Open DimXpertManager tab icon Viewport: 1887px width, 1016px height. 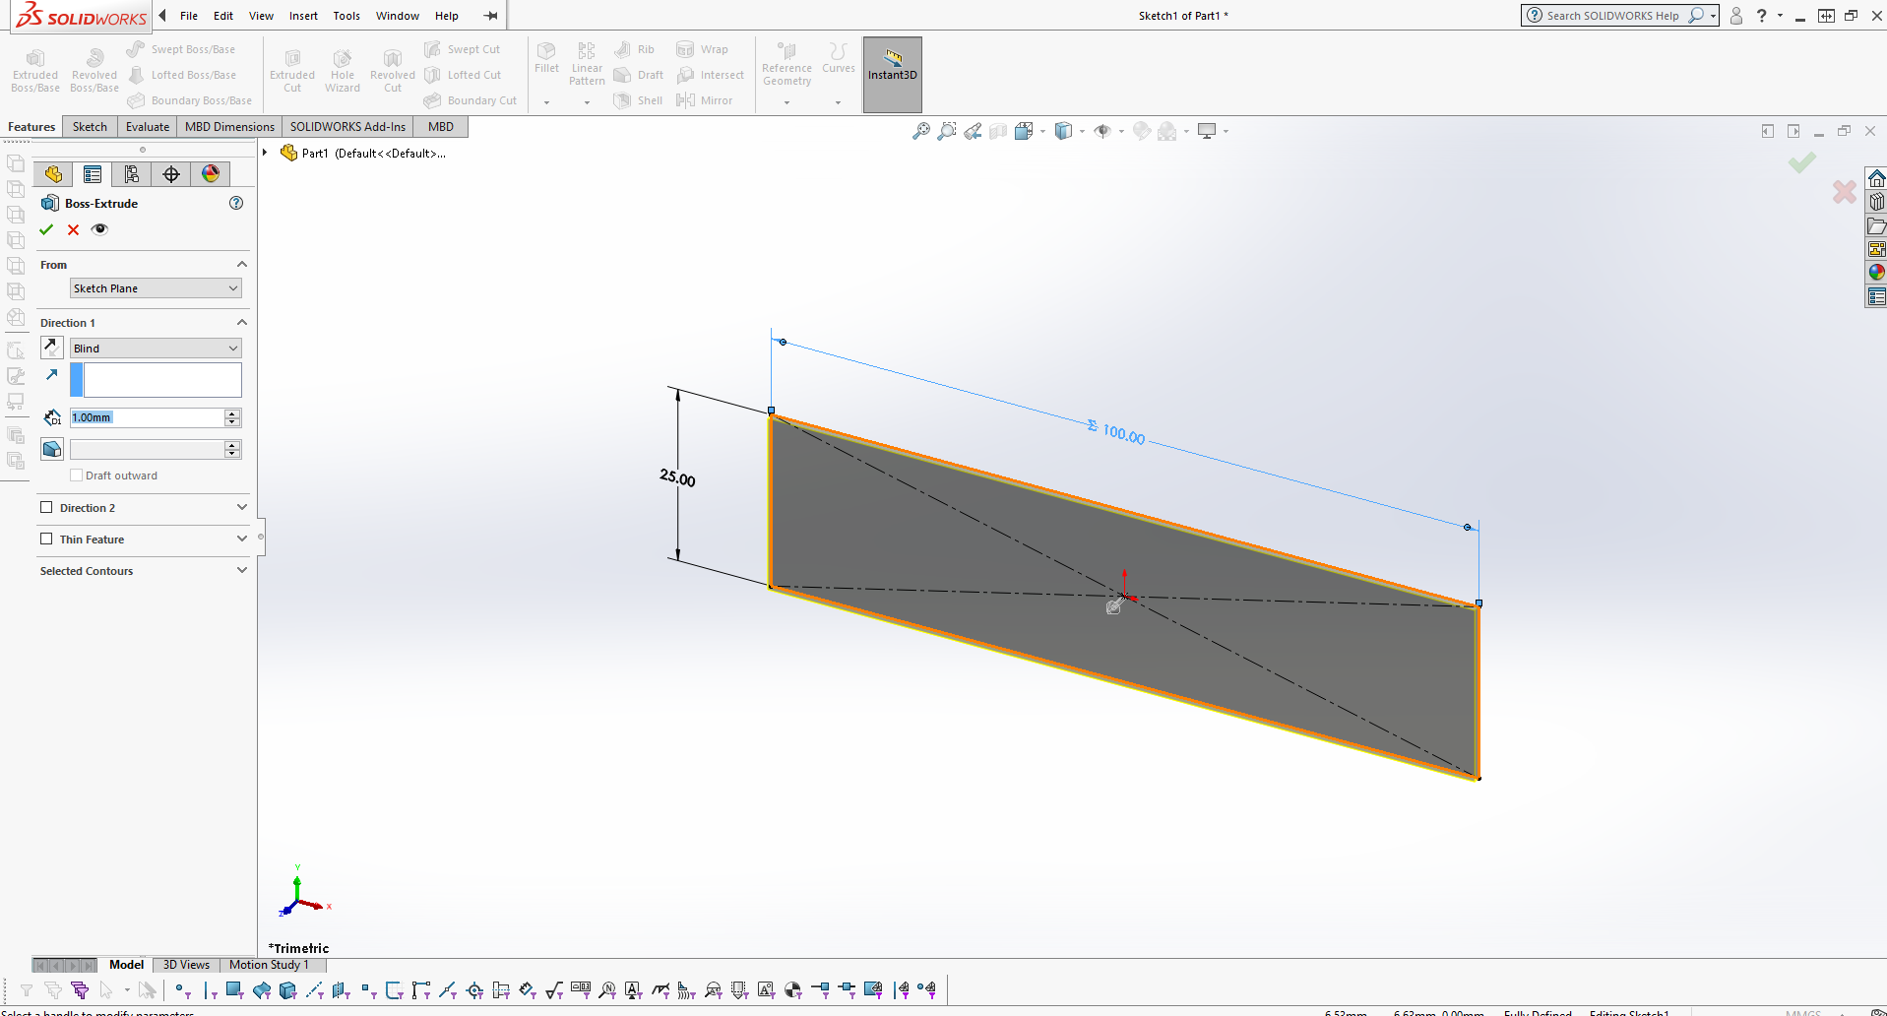coord(171,174)
